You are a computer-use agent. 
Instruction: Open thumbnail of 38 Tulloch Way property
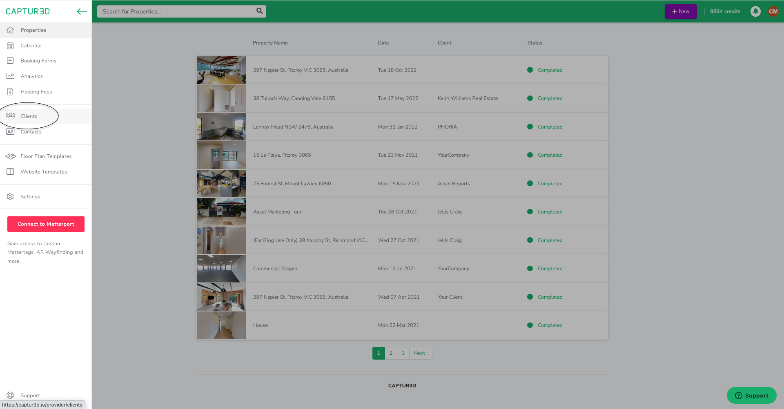click(x=221, y=98)
